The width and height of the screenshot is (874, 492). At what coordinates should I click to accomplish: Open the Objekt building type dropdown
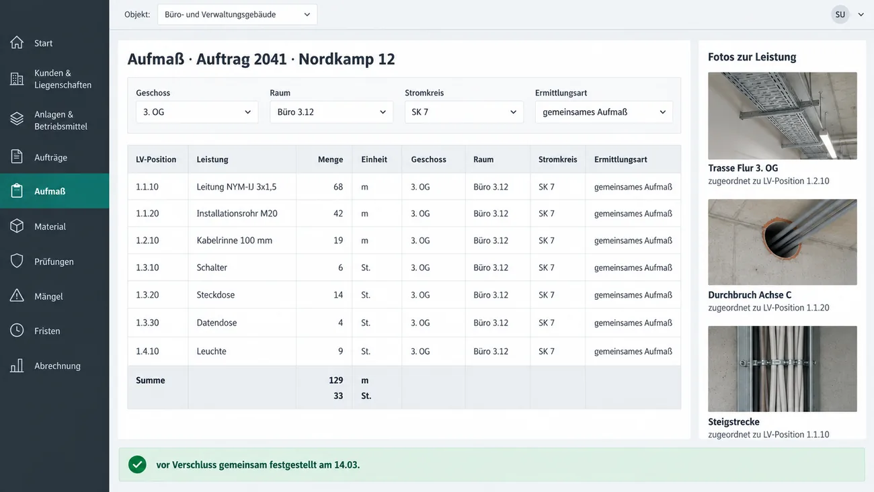tap(237, 14)
